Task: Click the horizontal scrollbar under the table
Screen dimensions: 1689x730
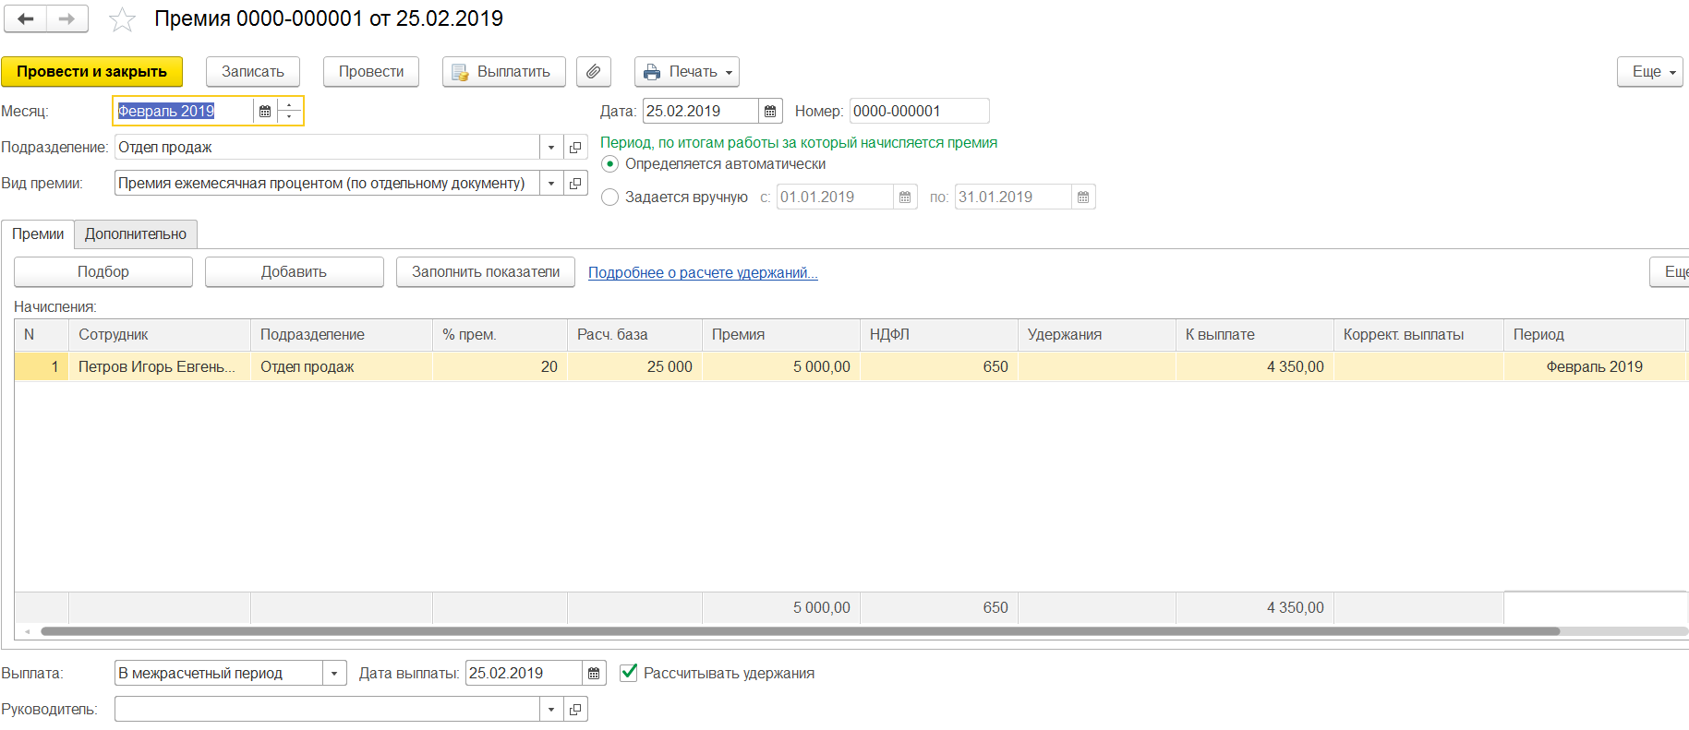Action: coord(800,632)
